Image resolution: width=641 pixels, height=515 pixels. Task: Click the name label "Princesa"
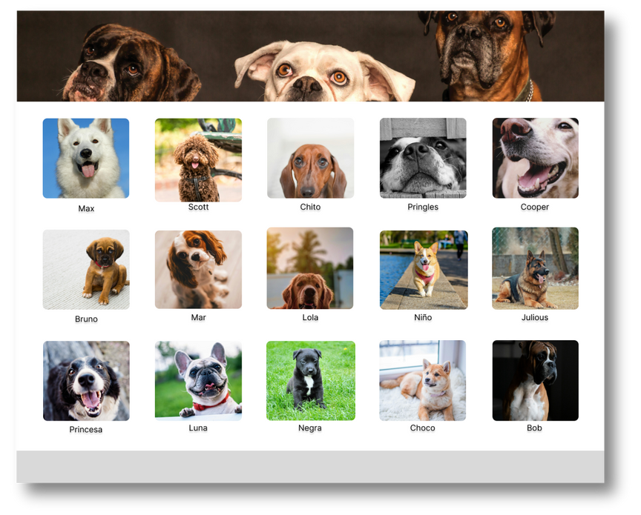[x=86, y=430]
